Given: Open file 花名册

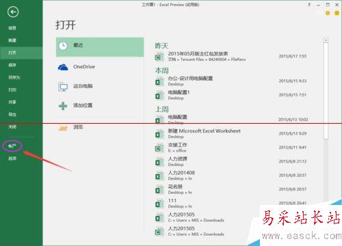Looking at the screenshot, I should coord(175,187).
